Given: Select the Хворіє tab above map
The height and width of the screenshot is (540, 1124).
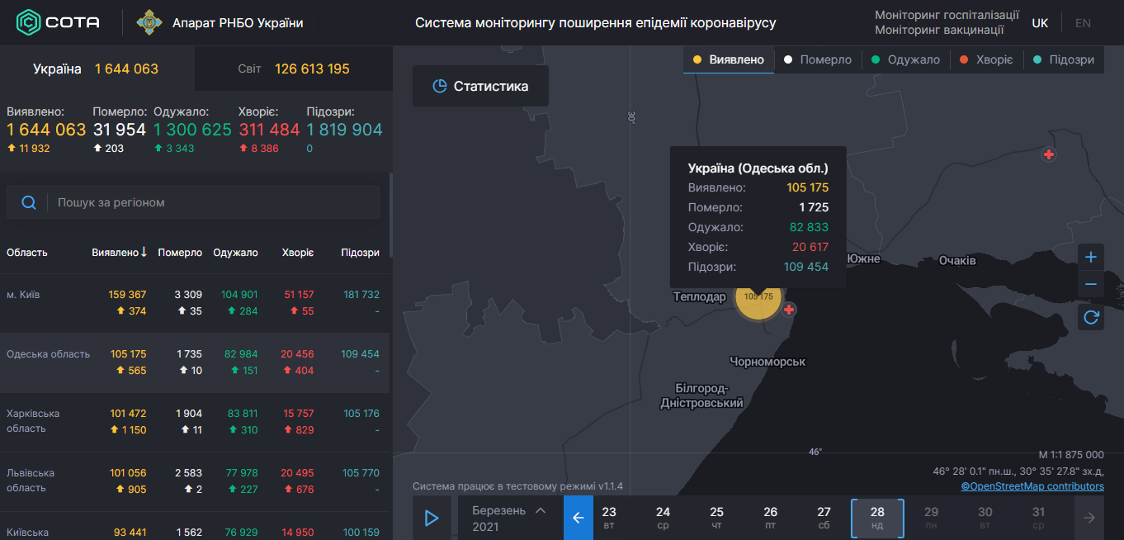Looking at the screenshot, I should (986, 59).
